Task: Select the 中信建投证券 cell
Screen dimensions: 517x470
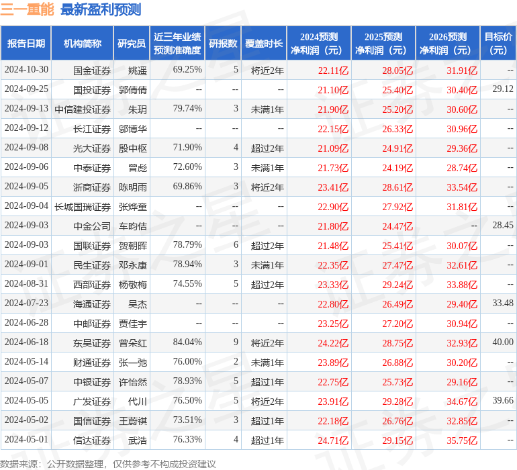Action: 83,109
